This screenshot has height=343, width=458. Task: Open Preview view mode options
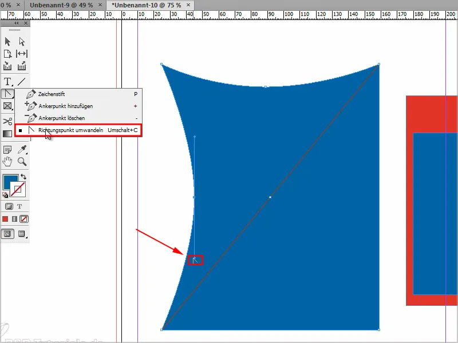click(22, 234)
